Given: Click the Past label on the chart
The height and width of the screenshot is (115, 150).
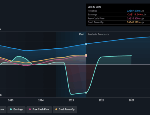Looking at the screenshot, I should click(82, 34).
